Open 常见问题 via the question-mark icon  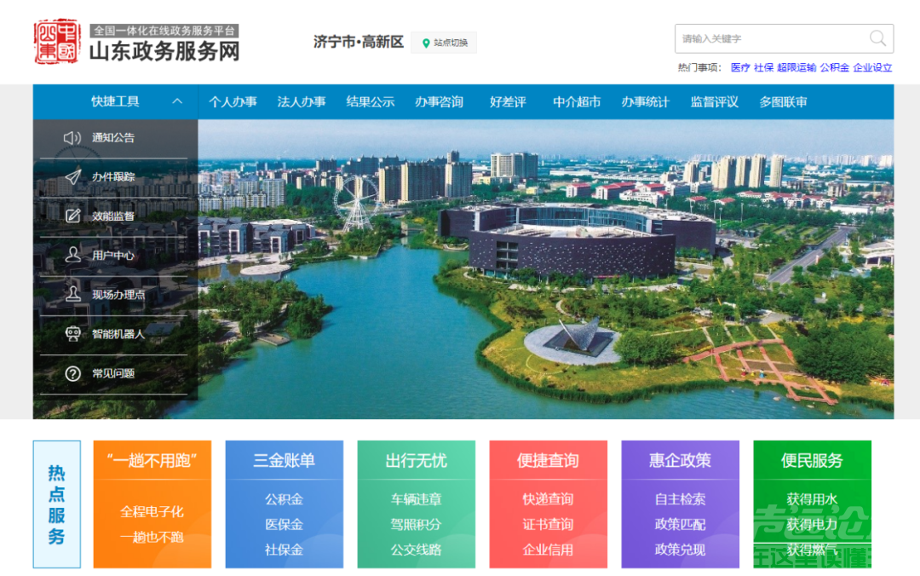point(74,373)
